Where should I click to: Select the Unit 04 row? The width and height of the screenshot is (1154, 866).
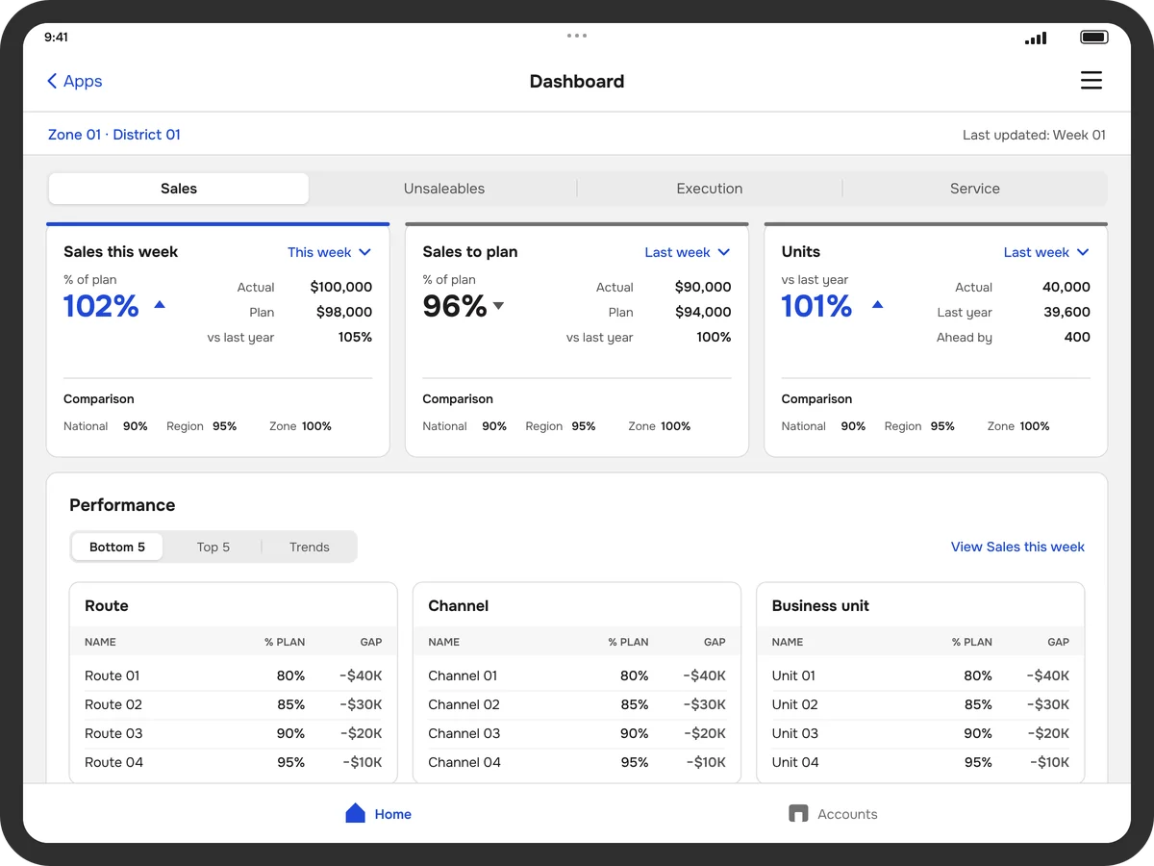[x=920, y=762]
